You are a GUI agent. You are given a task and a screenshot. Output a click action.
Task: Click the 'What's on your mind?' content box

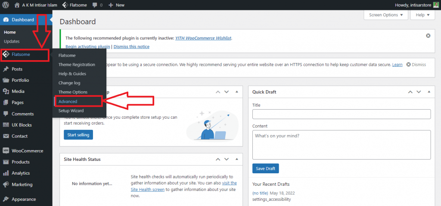click(x=342, y=145)
